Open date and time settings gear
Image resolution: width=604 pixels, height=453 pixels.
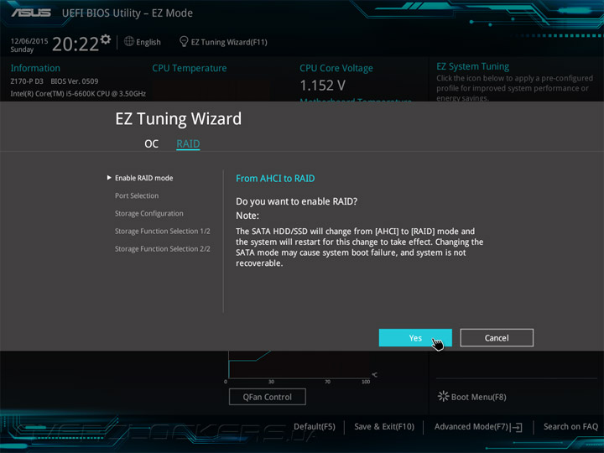pos(106,39)
